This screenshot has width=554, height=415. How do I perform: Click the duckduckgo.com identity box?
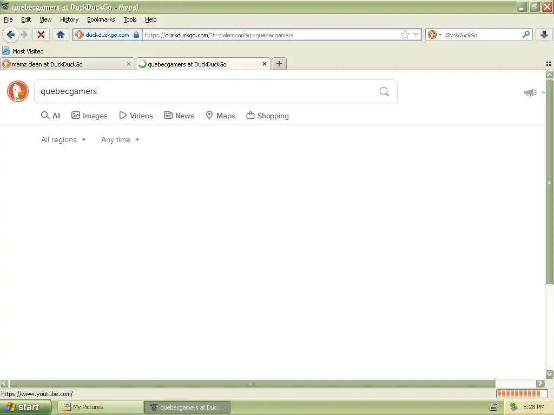[x=108, y=35]
